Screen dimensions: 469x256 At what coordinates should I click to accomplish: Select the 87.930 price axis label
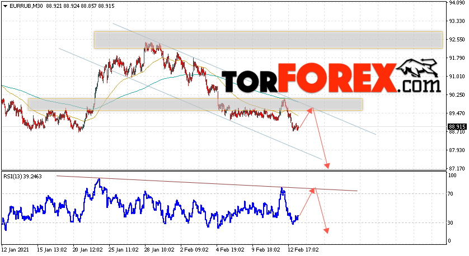(457, 150)
